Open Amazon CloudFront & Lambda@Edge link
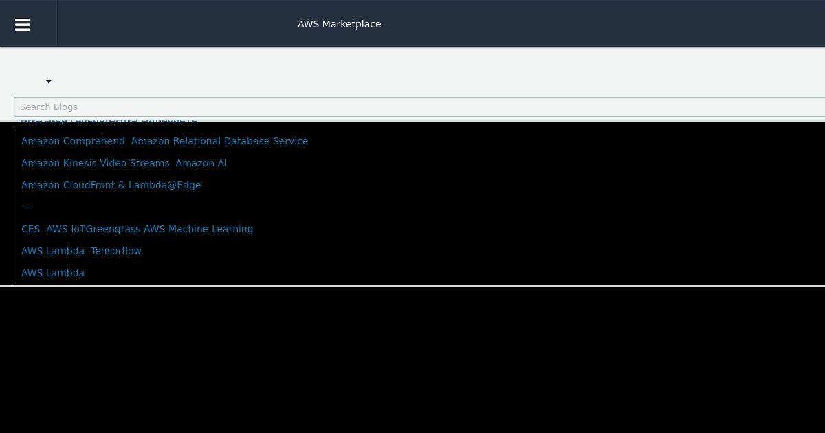Image resolution: width=825 pixels, height=433 pixels. coord(111,185)
